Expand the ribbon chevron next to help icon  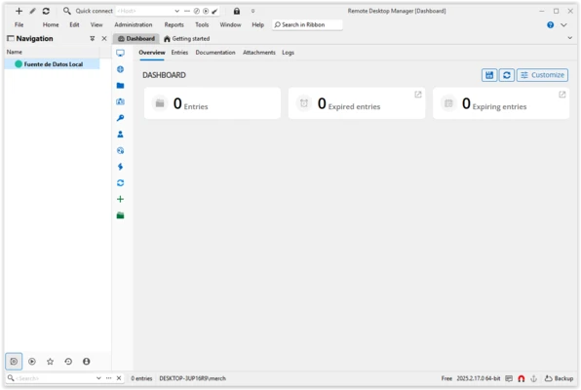click(x=563, y=24)
